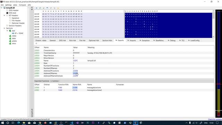The image size is (222, 125).
Task: Switch to the Disasm: .rdata tab
Action: 41,40
